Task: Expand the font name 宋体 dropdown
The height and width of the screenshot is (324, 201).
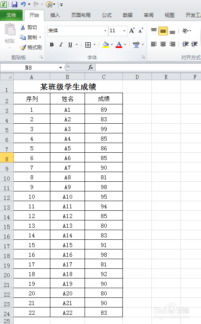Action: pos(105,31)
